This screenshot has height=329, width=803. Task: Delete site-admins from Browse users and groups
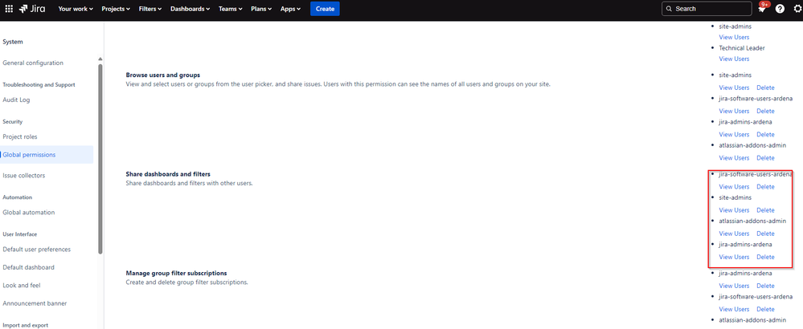tap(765, 88)
